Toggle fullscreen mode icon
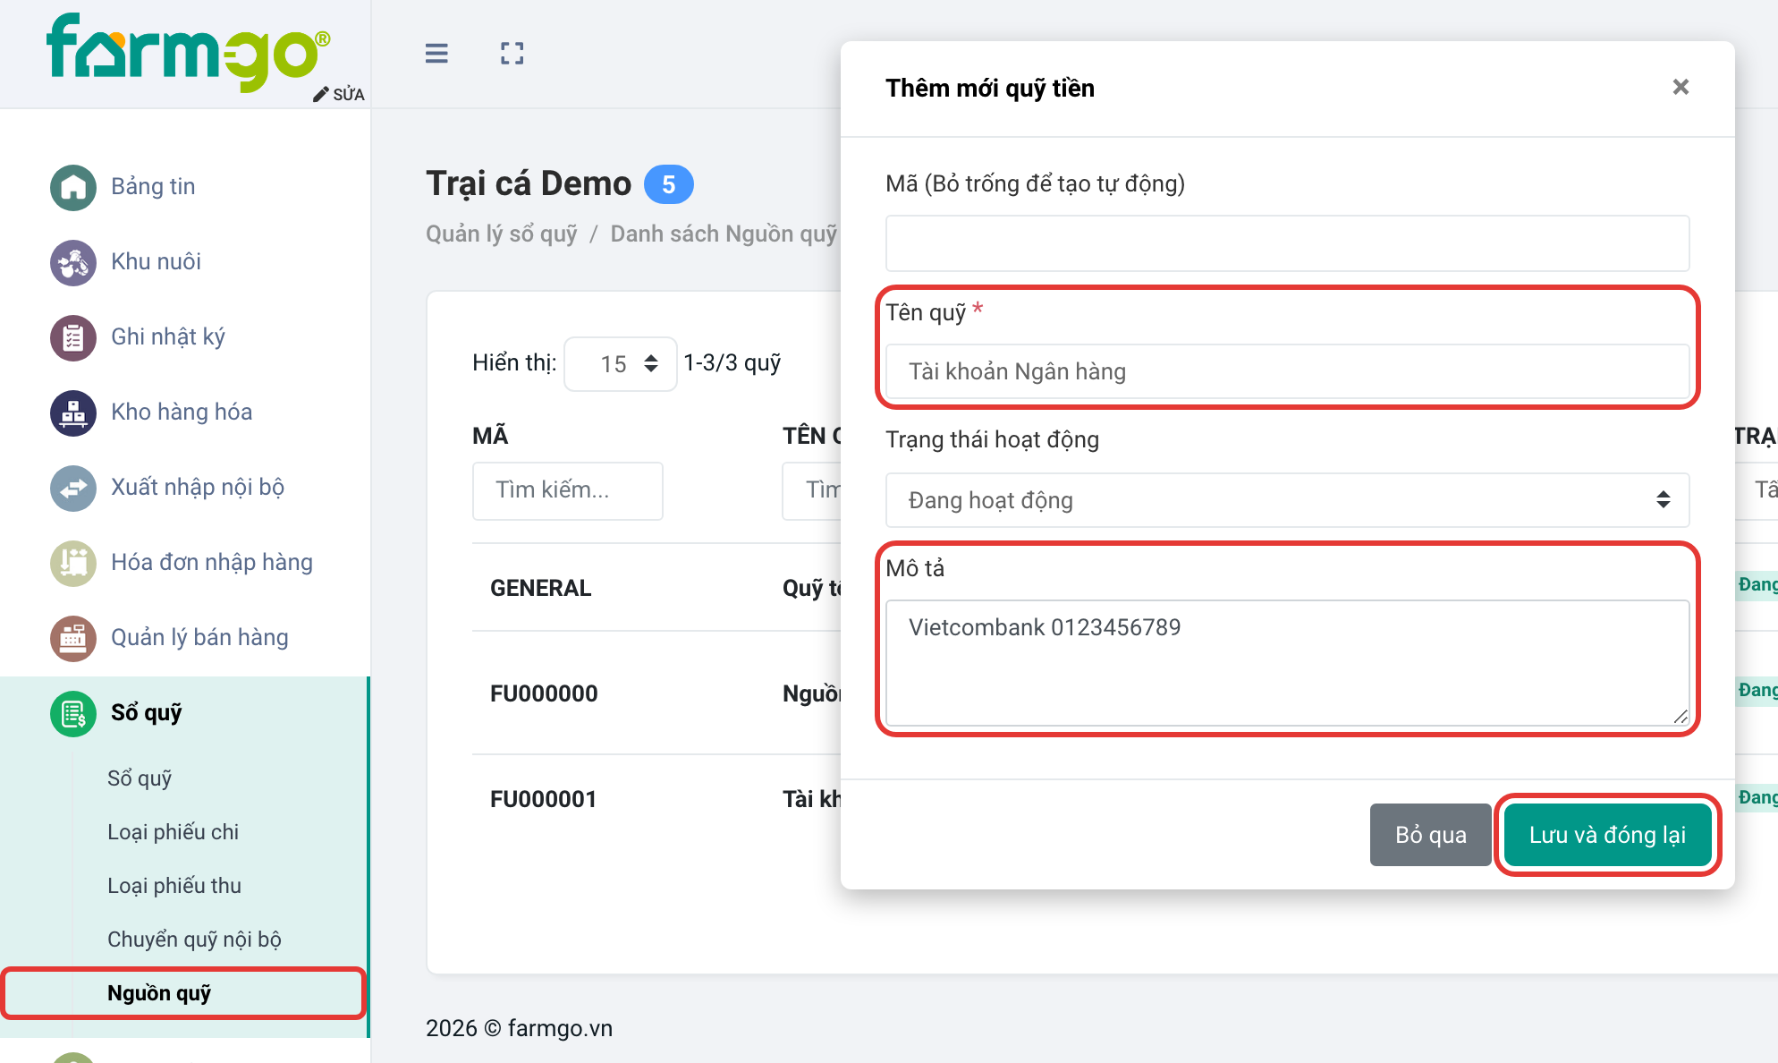The width and height of the screenshot is (1778, 1063). 512,54
